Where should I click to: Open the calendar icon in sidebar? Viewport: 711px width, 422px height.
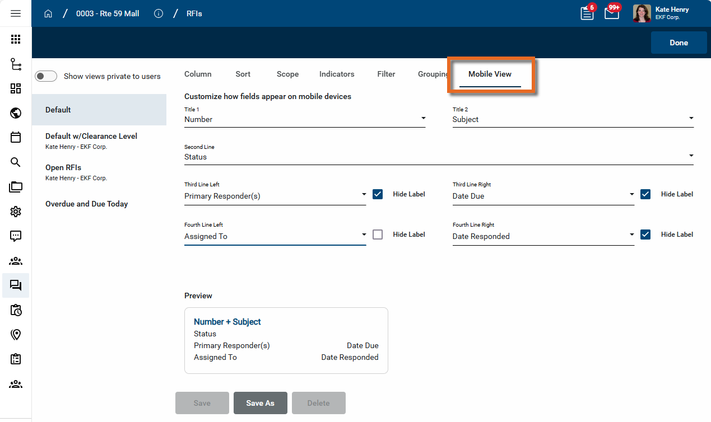(16, 137)
